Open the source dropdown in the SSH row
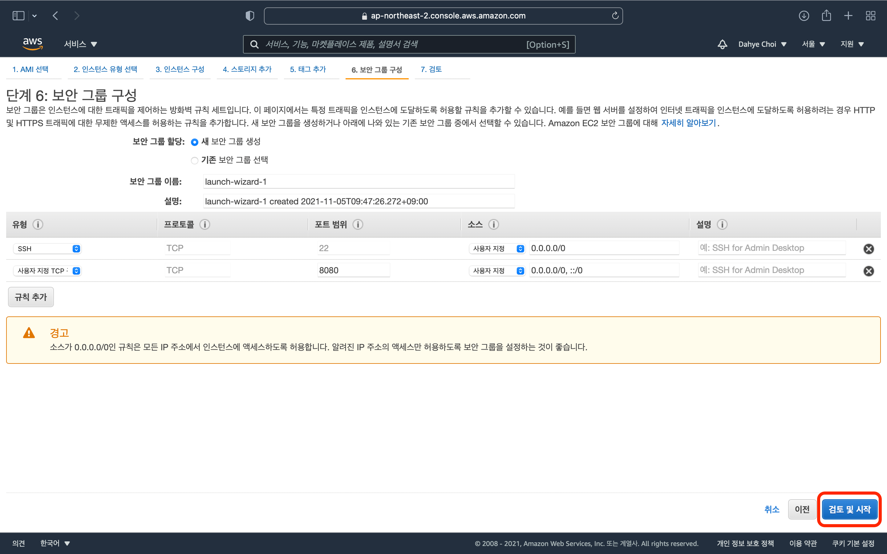 tap(497, 248)
